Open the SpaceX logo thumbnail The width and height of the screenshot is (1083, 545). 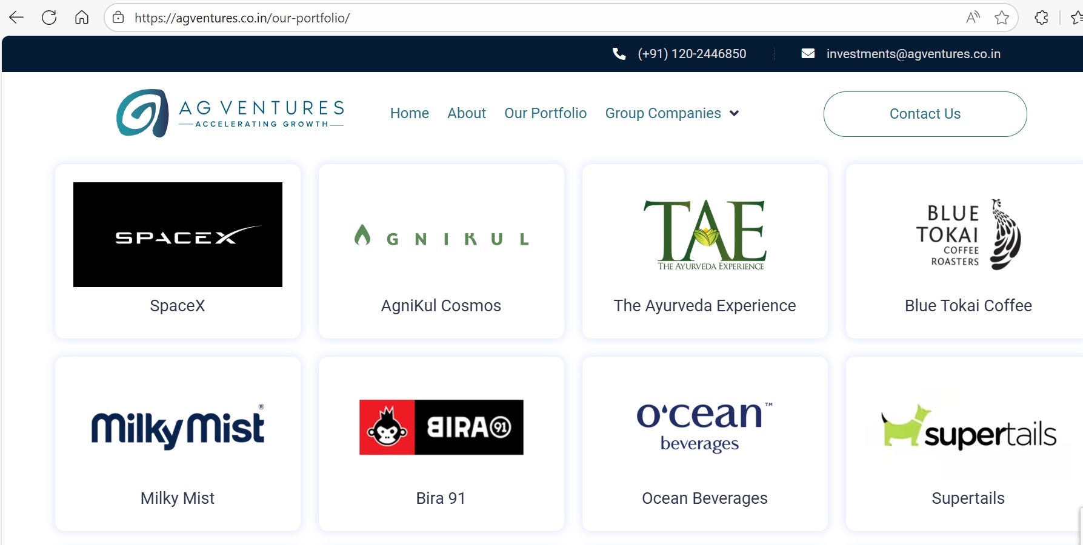pyautogui.click(x=178, y=234)
